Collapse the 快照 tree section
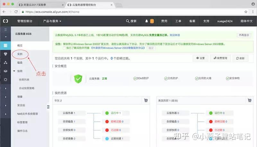Viewport: 257px width, 147px height. 14,71
